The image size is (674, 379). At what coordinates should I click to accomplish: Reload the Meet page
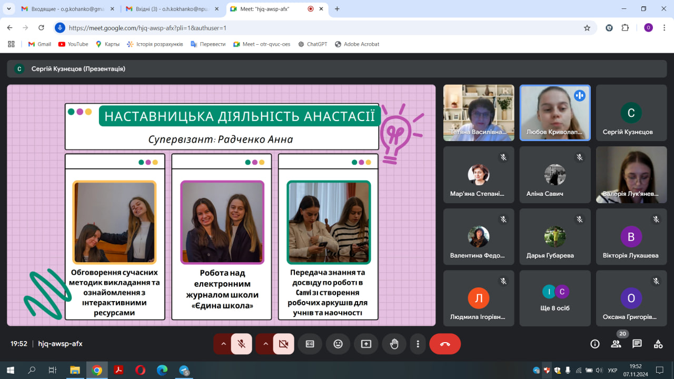[x=41, y=28]
